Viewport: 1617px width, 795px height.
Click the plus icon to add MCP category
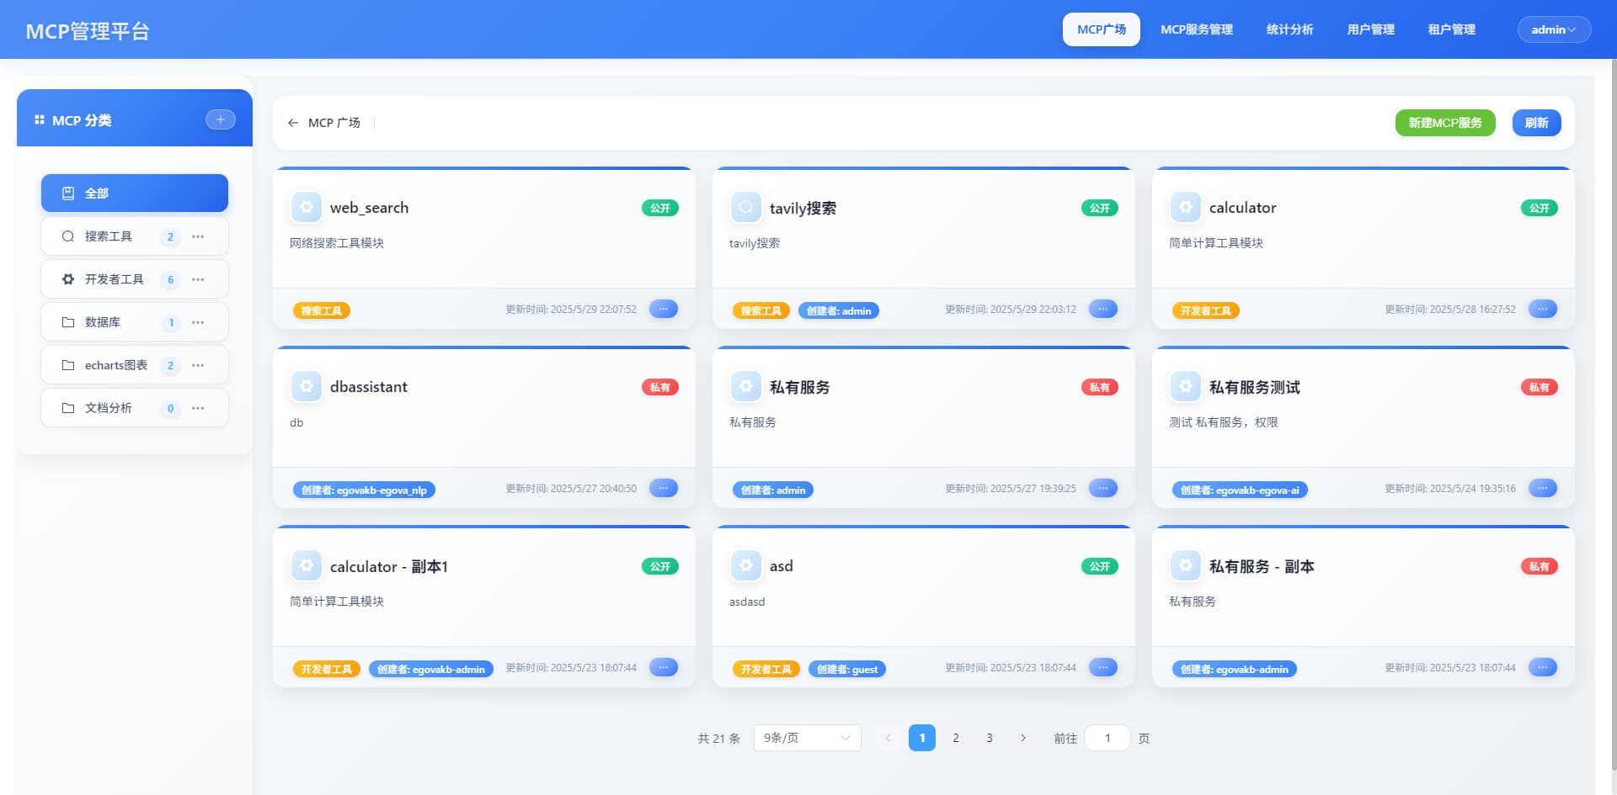(221, 119)
